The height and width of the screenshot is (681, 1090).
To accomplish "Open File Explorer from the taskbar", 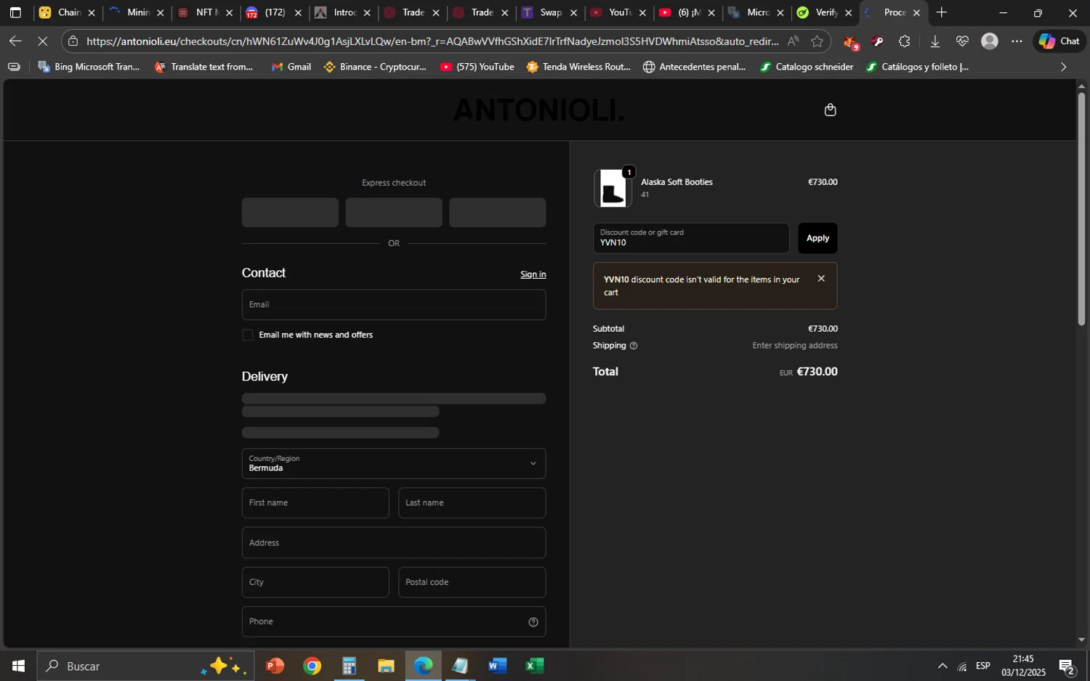I will tap(386, 666).
